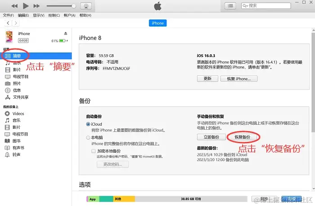Click the 恢复备份 button
This screenshot has height=206, width=315.
[x=243, y=137]
